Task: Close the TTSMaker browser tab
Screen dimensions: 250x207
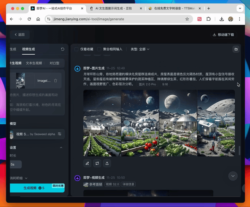Action: click(x=200, y=9)
